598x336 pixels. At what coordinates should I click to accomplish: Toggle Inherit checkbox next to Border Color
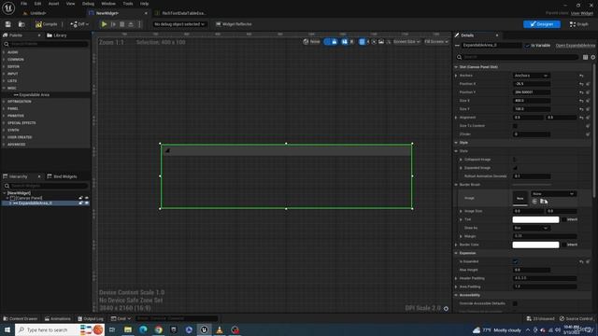[564, 245]
